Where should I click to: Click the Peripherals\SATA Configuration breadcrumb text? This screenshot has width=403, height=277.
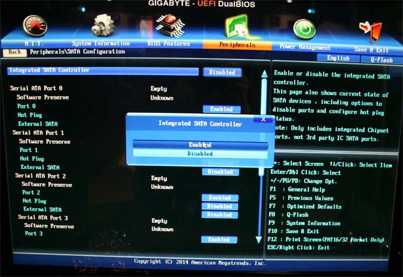[x=78, y=51]
